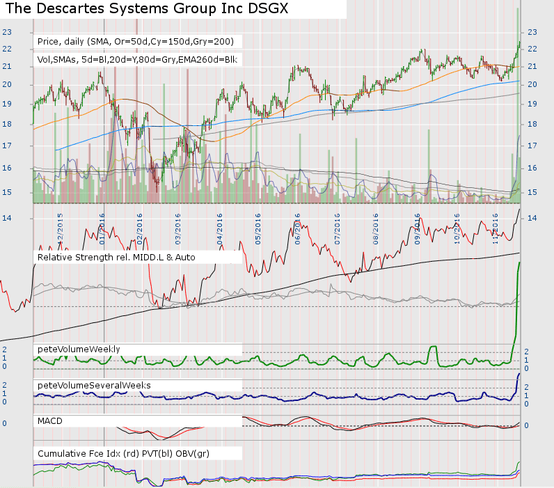Click the chart title 'The Descartes Systems Group Inc DSGX'
Image resolution: width=554 pixels, height=488 pixels.
[x=147, y=8]
